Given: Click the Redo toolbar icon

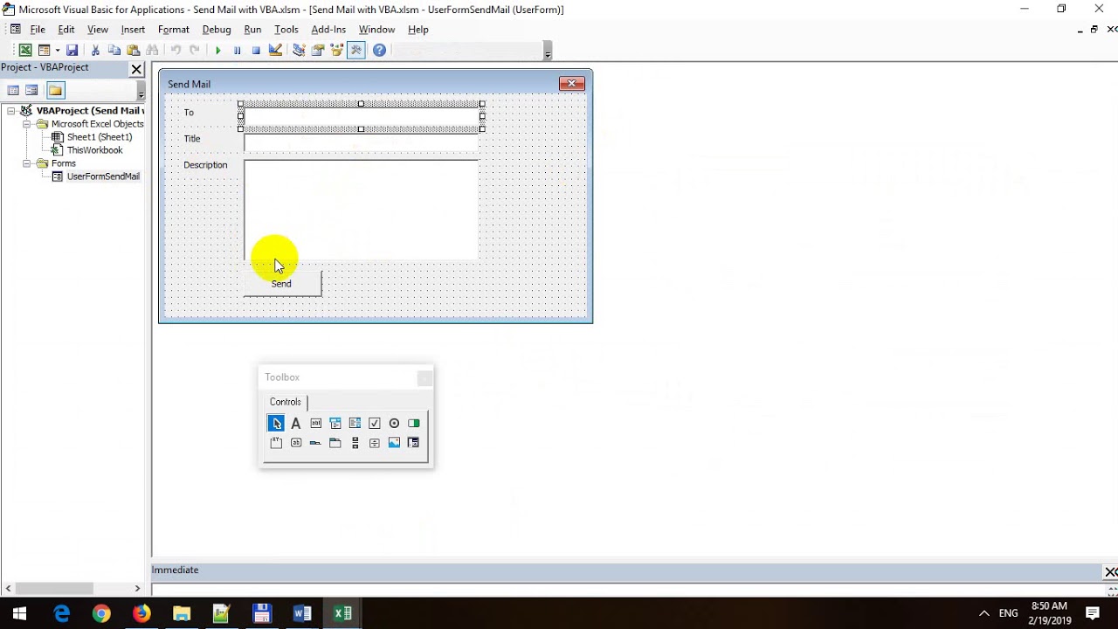Looking at the screenshot, I should tap(195, 51).
